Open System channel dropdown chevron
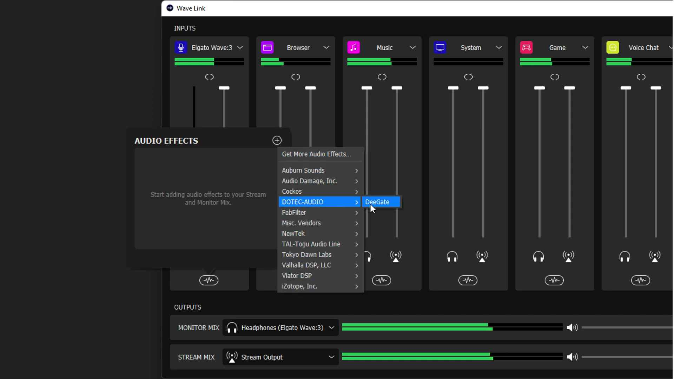674x379 pixels. pos(499,47)
